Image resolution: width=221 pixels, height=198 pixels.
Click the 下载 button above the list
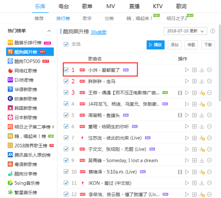(x=208, y=45)
